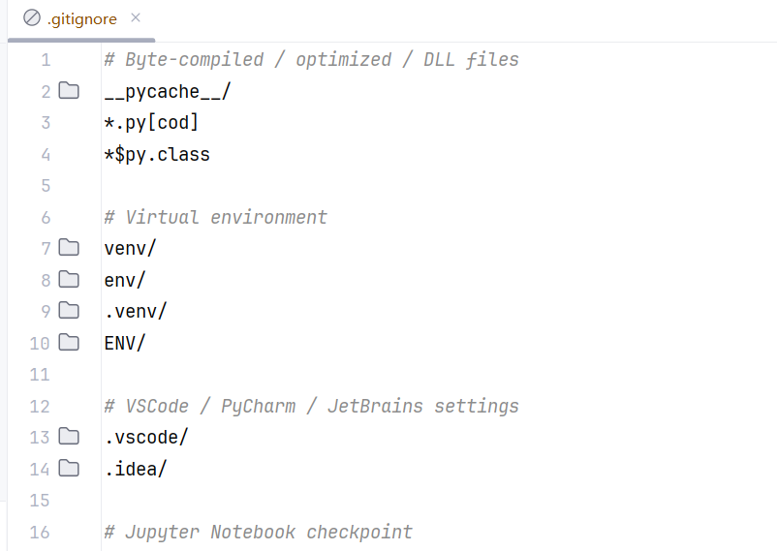The width and height of the screenshot is (777, 551).
Task: Click folder icon beside __pycache__/ line
Action: pos(69,91)
